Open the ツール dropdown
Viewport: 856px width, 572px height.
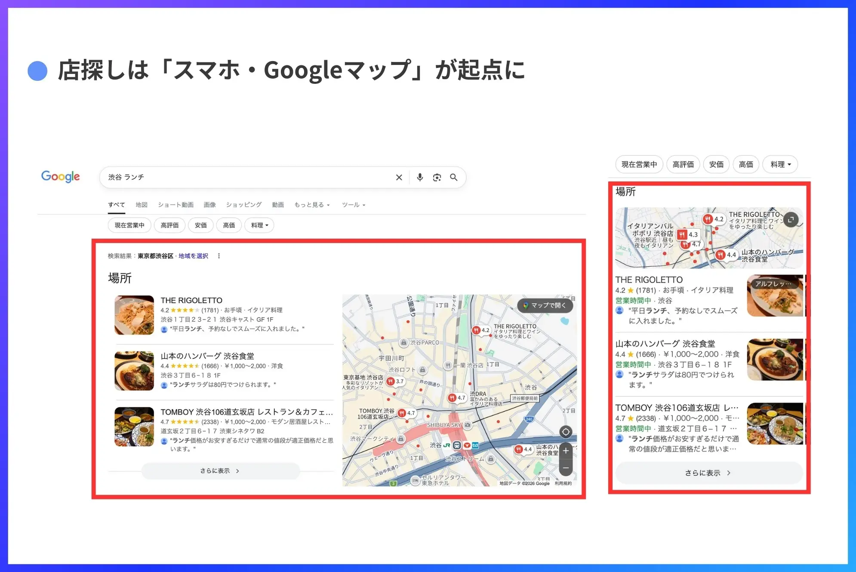click(x=353, y=204)
